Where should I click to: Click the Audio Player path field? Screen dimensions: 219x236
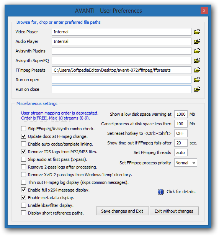tap(121, 41)
